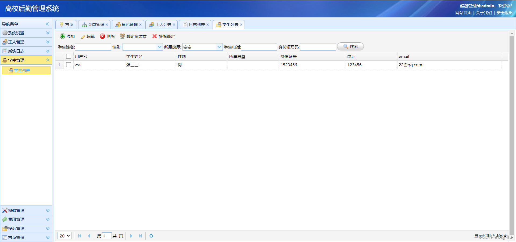Click the 系统日志 log icon
The image size is (516, 242).
5,51
